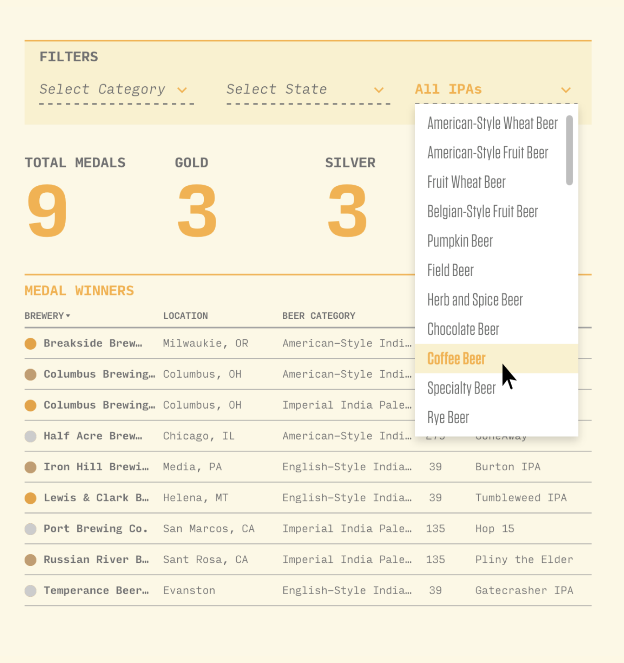The width and height of the screenshot is (624, 663).
Task: Click the LOCATION column header
Action: 185,316
